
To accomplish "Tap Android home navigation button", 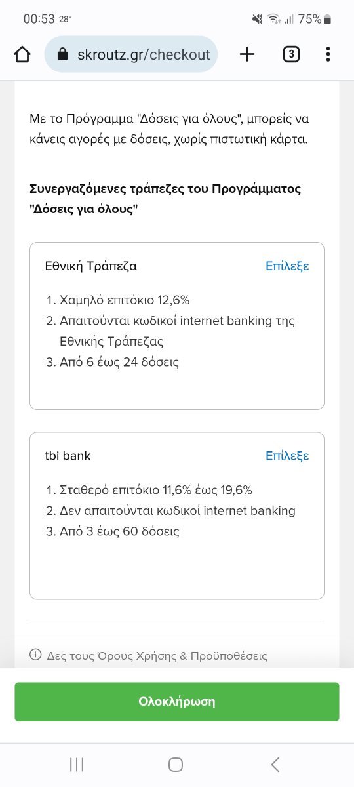I will (x=176, y=764).
